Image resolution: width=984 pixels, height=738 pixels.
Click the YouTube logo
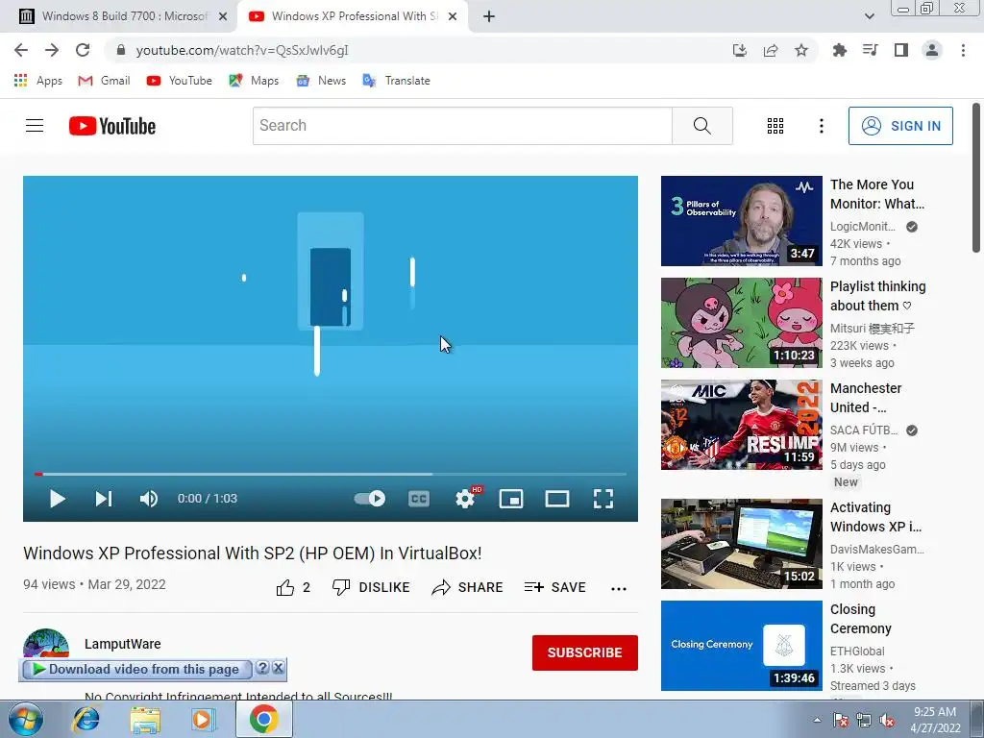point(112,126)
